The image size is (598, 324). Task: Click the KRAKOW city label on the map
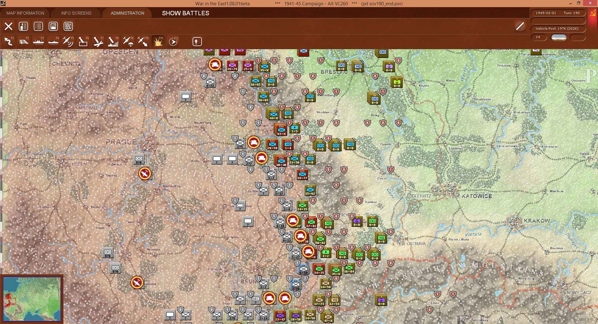click(537, 221)
